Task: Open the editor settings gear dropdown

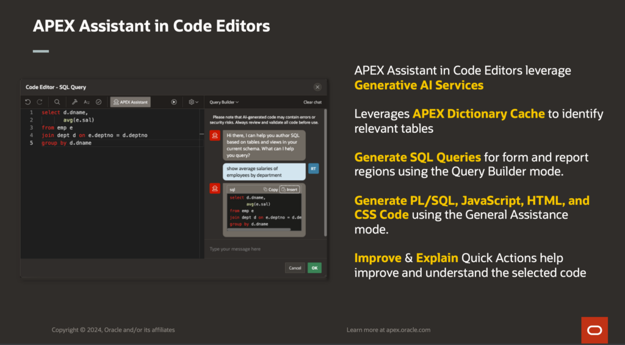Action: 193,102
